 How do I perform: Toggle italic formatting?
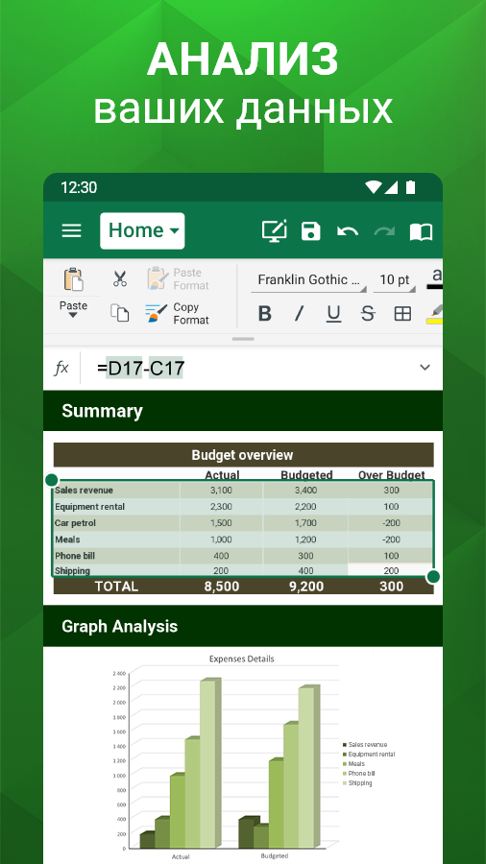pos(300,314)
